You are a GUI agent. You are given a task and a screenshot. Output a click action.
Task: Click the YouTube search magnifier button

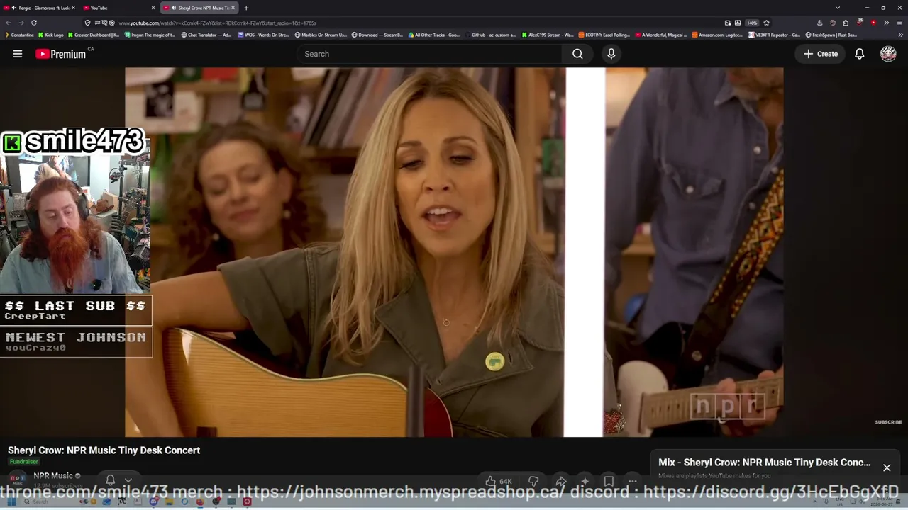[577, 54]
